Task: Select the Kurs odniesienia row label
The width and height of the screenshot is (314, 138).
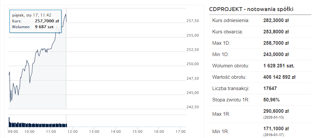Action: [231, 21]
